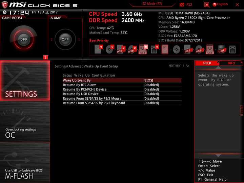Select the highlighted non-UEFI hard disk boot icon
Image resolution: width=244 pixels, height=183 pixels.
coord(165,49)
